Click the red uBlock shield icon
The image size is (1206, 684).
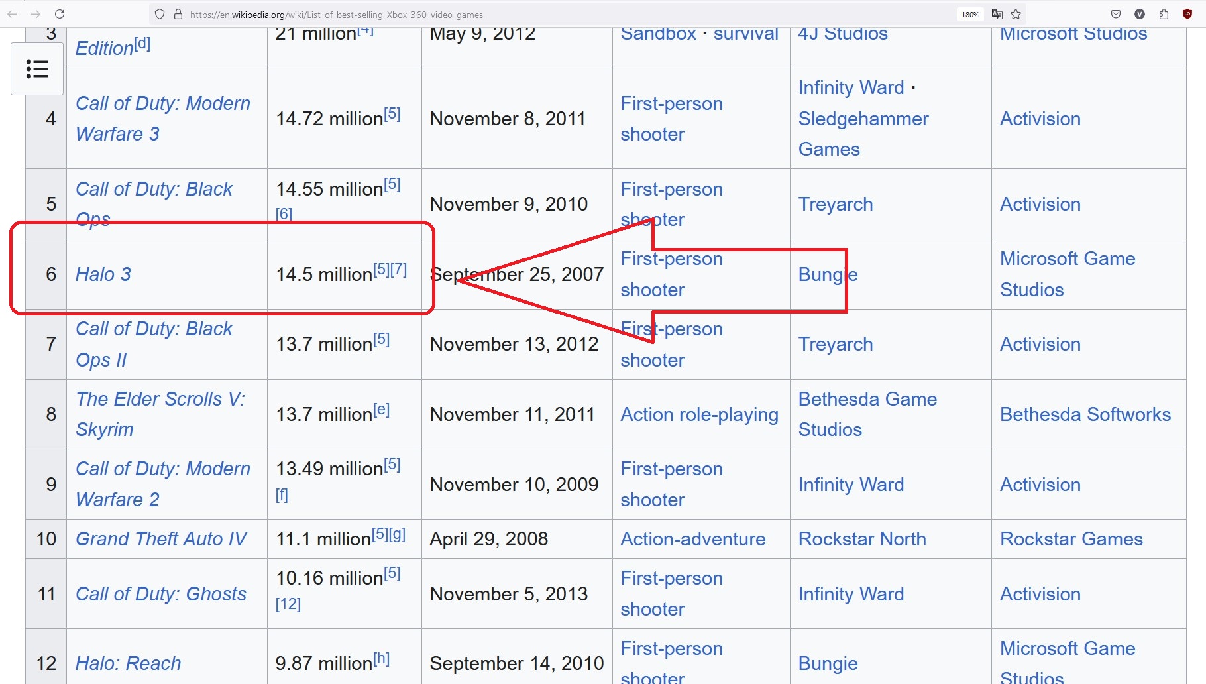pos(1187,14)
